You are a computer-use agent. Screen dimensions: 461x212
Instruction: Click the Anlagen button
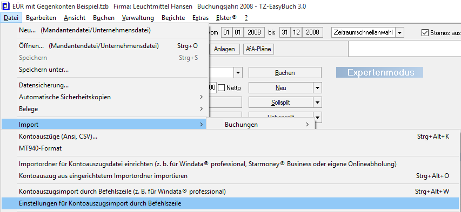[x=224, y=49]
